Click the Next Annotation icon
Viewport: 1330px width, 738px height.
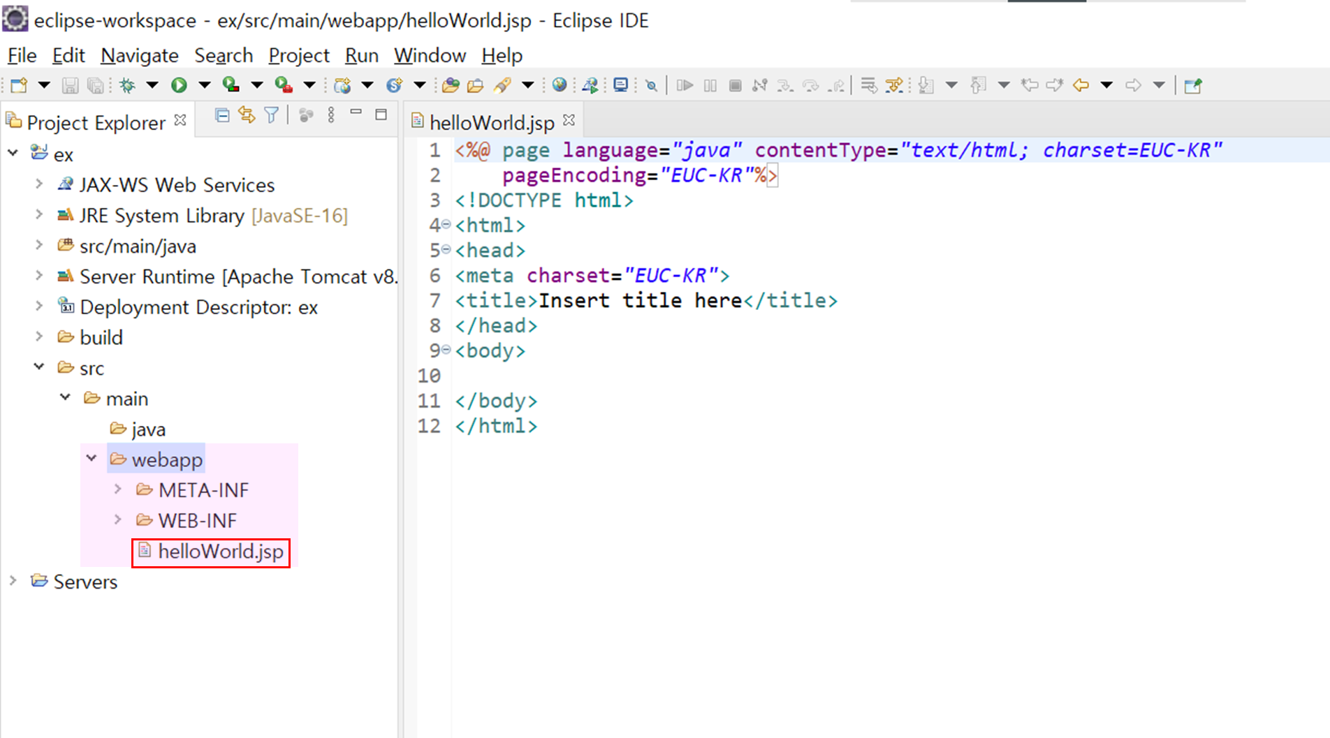[926, 85]
